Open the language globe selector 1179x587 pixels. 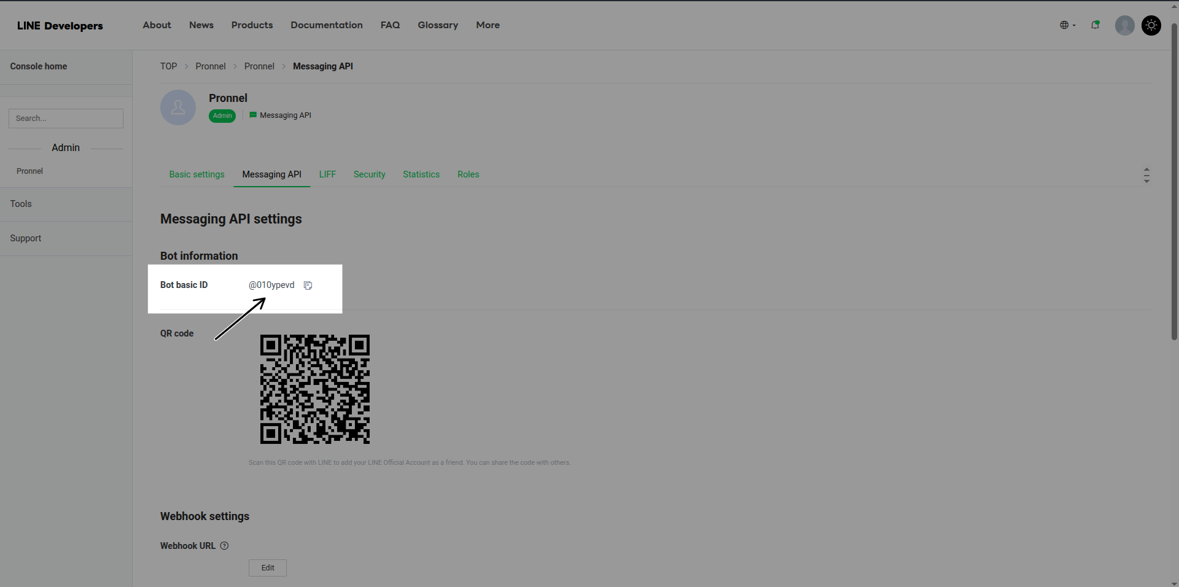pos(1067,25)
